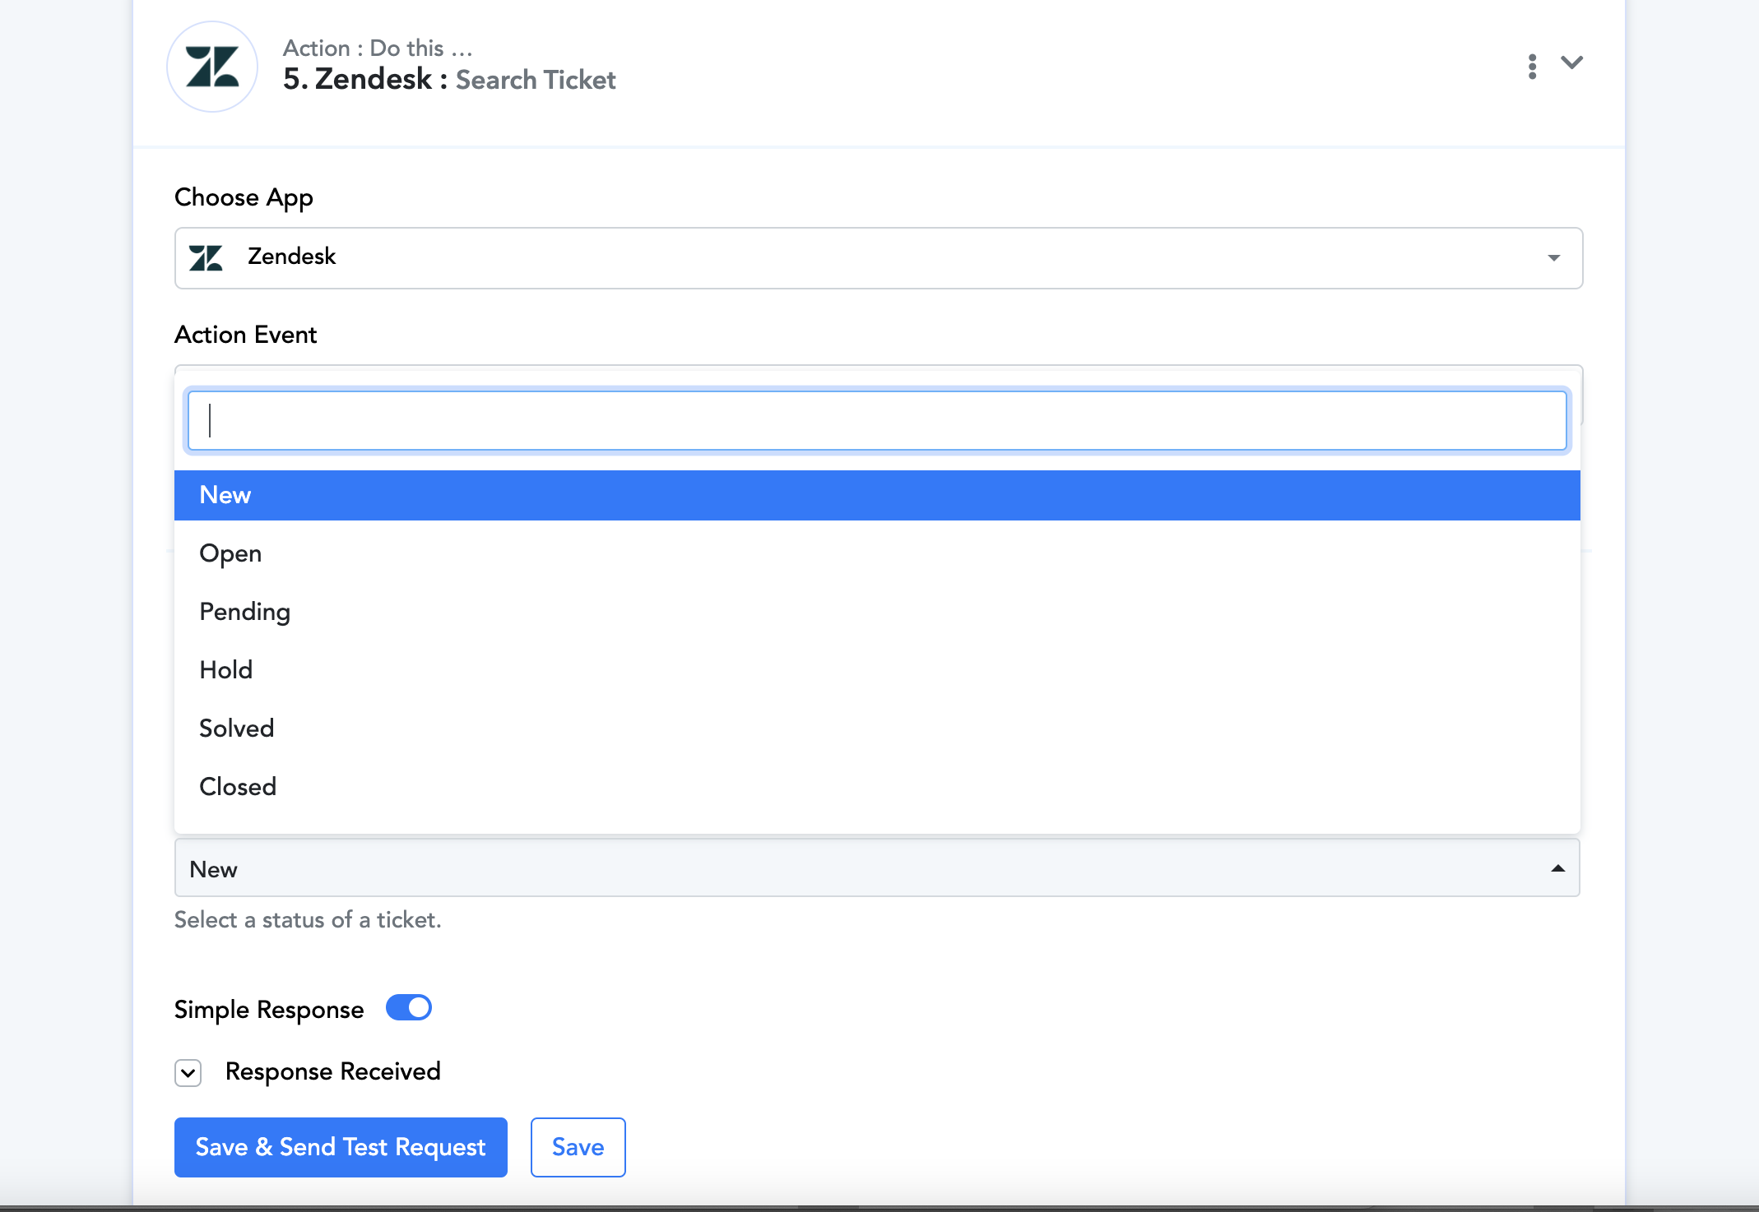
Task: Open the three-dot options menu
Action: click(x=1532, y=67)
